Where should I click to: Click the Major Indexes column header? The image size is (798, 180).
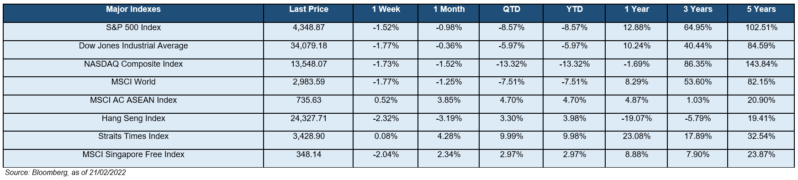tap(133, 10)
